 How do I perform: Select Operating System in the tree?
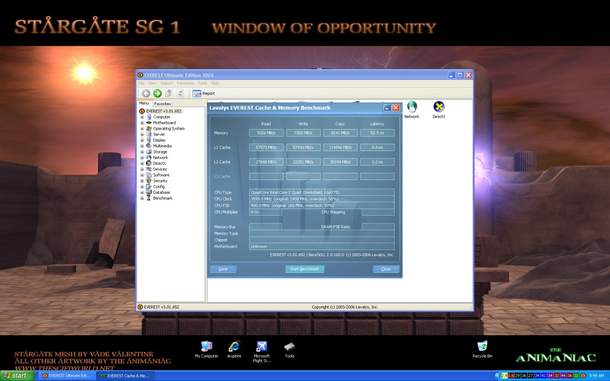pos(169,129)
